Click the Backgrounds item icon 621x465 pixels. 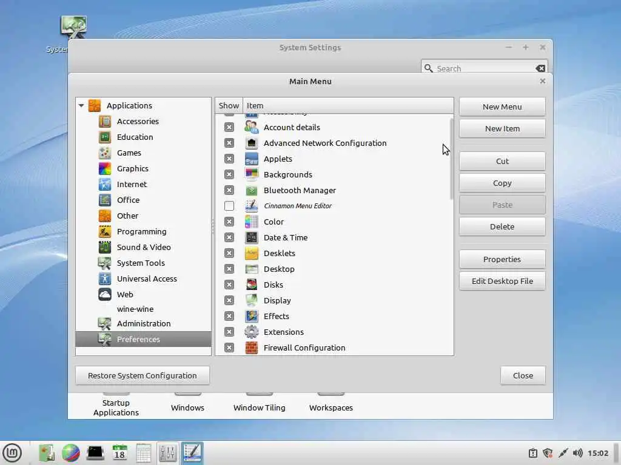[x=252, y=174]
